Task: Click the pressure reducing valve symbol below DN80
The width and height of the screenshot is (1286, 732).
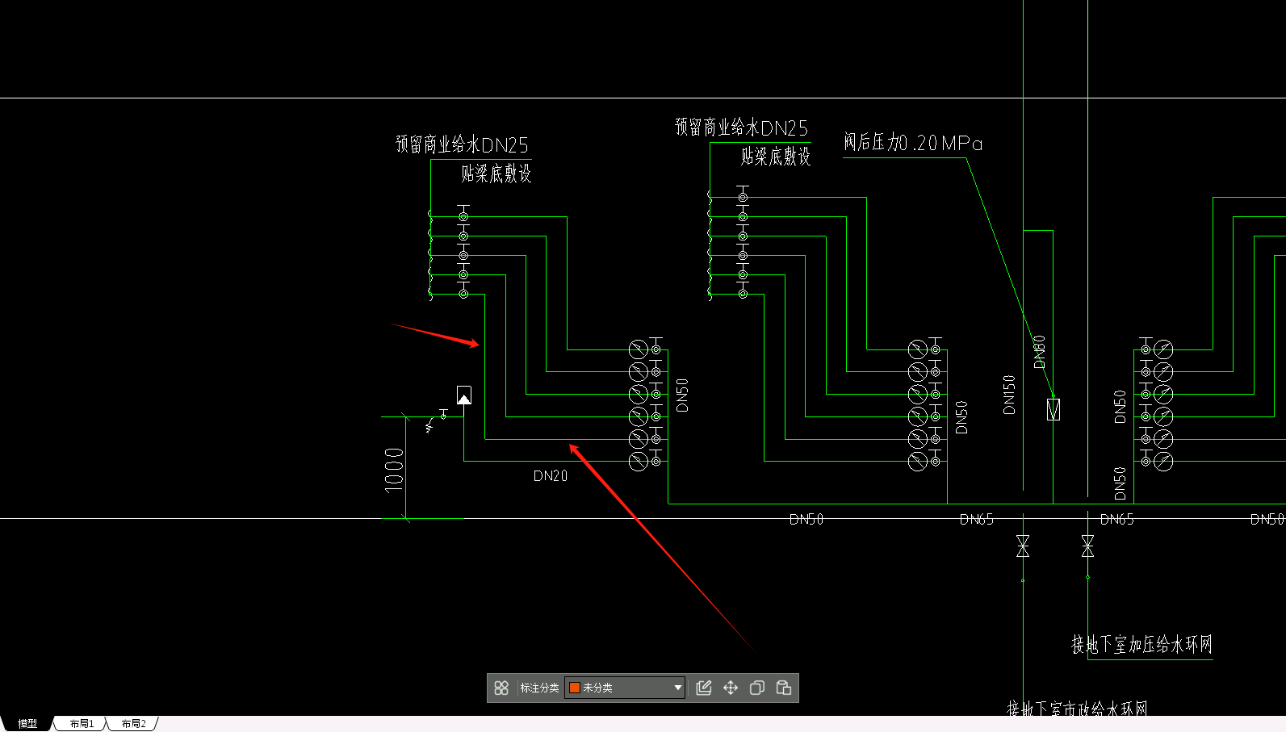Action: pyautogui.click(x=1054, y=410)
